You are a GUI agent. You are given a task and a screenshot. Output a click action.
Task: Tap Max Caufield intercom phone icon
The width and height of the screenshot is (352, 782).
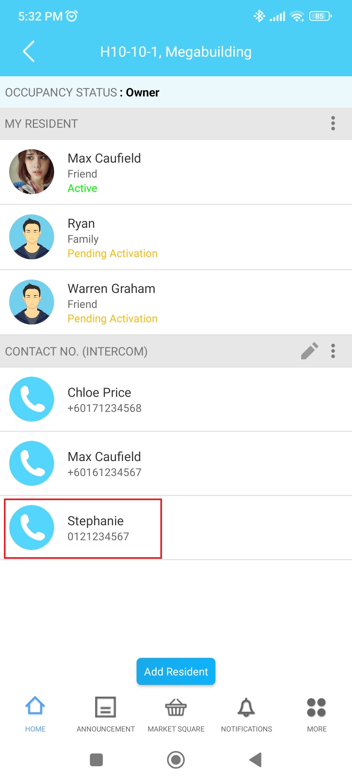[x=32, y=463]
